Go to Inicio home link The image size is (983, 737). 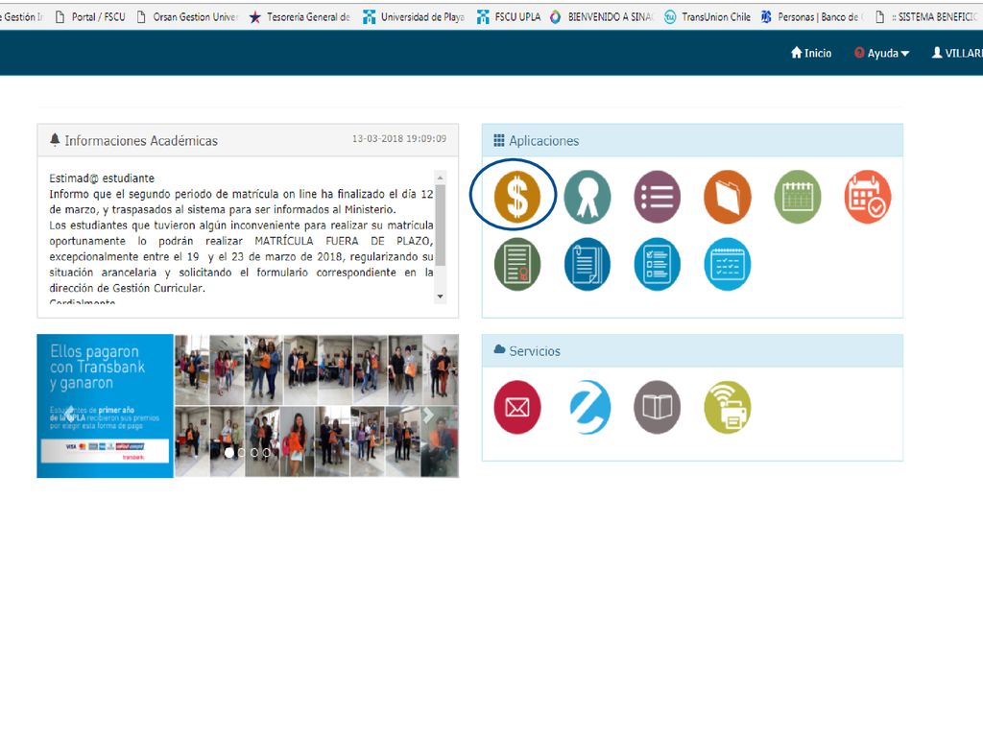pyautogui.click(x=811, y=54)
